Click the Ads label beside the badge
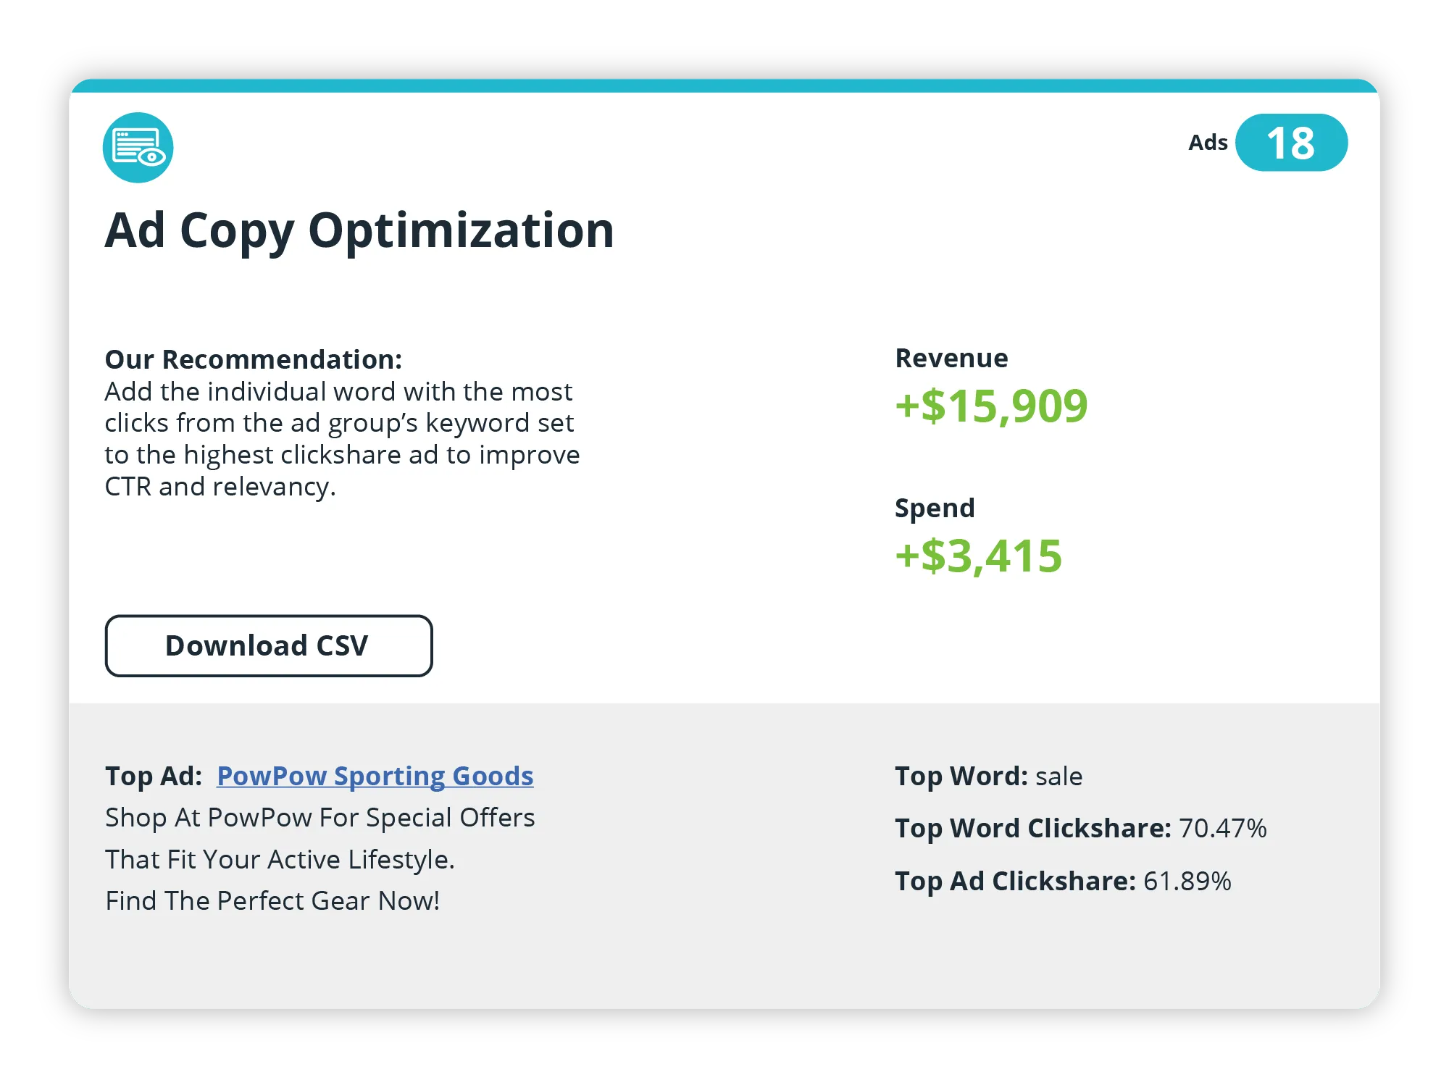The image size is (1449, 1088). (x=1207, y=143)
